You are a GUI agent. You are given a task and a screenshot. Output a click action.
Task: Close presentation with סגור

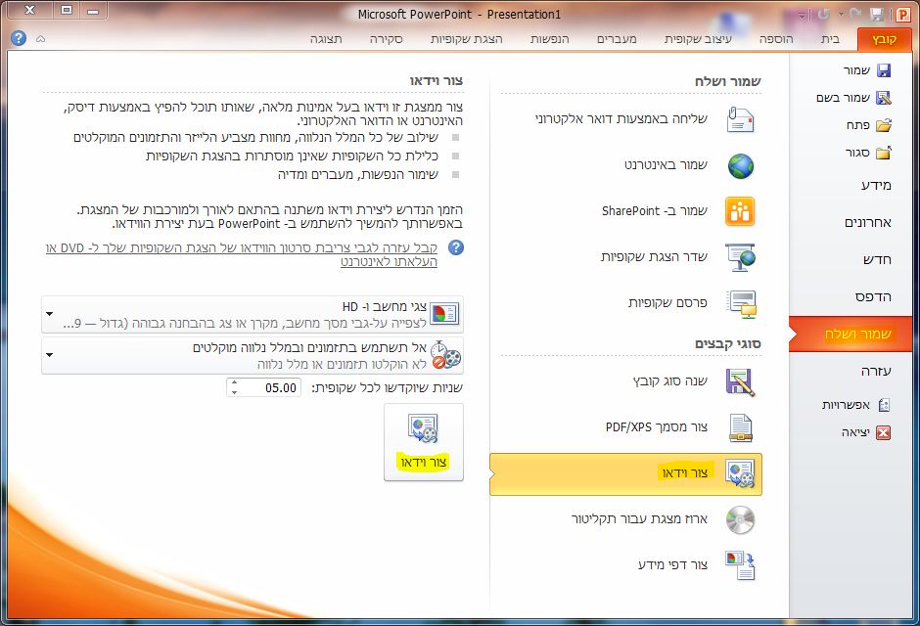(868, 153)
